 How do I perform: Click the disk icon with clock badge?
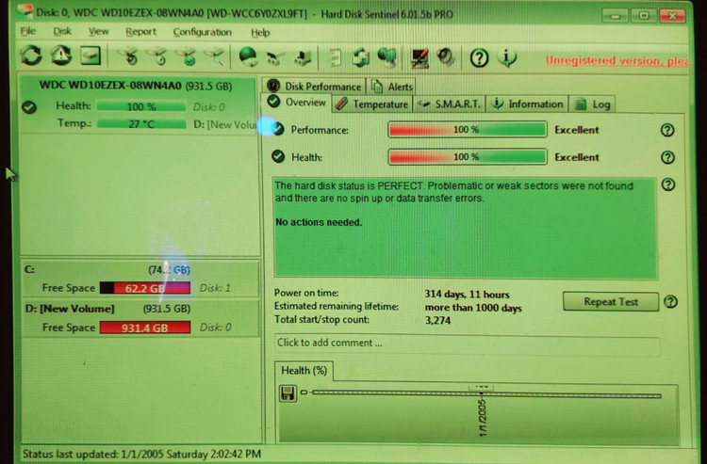click(157, 56)
